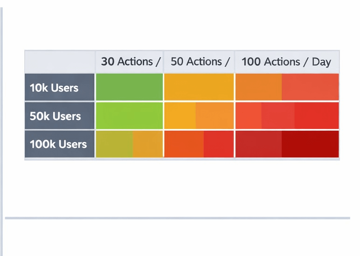Select amber cell for 10k Users, 50 Actions
The height and width of the screenshot is (256, 360).
(x=199, y=87)
